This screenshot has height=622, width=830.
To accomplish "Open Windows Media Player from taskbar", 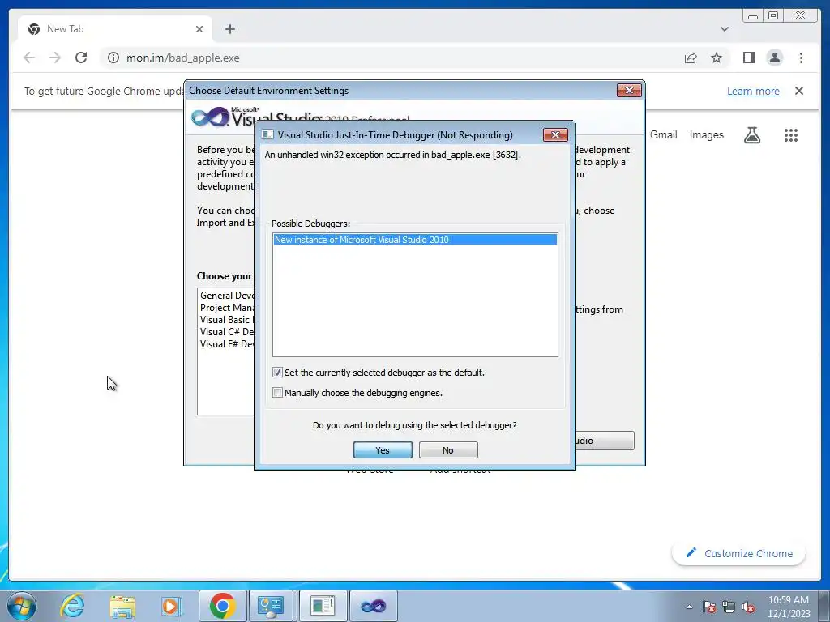I will [171, 606].
